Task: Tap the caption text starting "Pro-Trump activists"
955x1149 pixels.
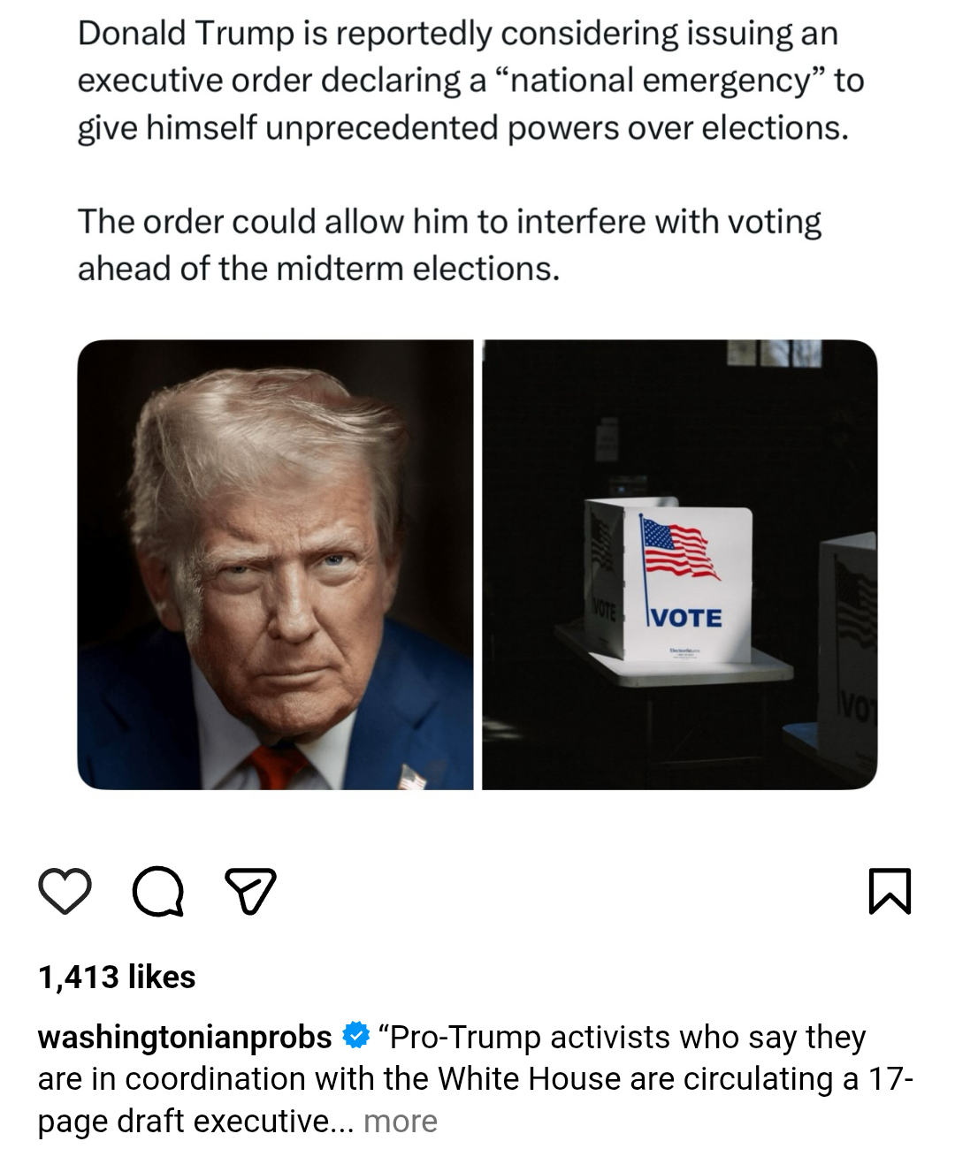Action: (476, 1079)
